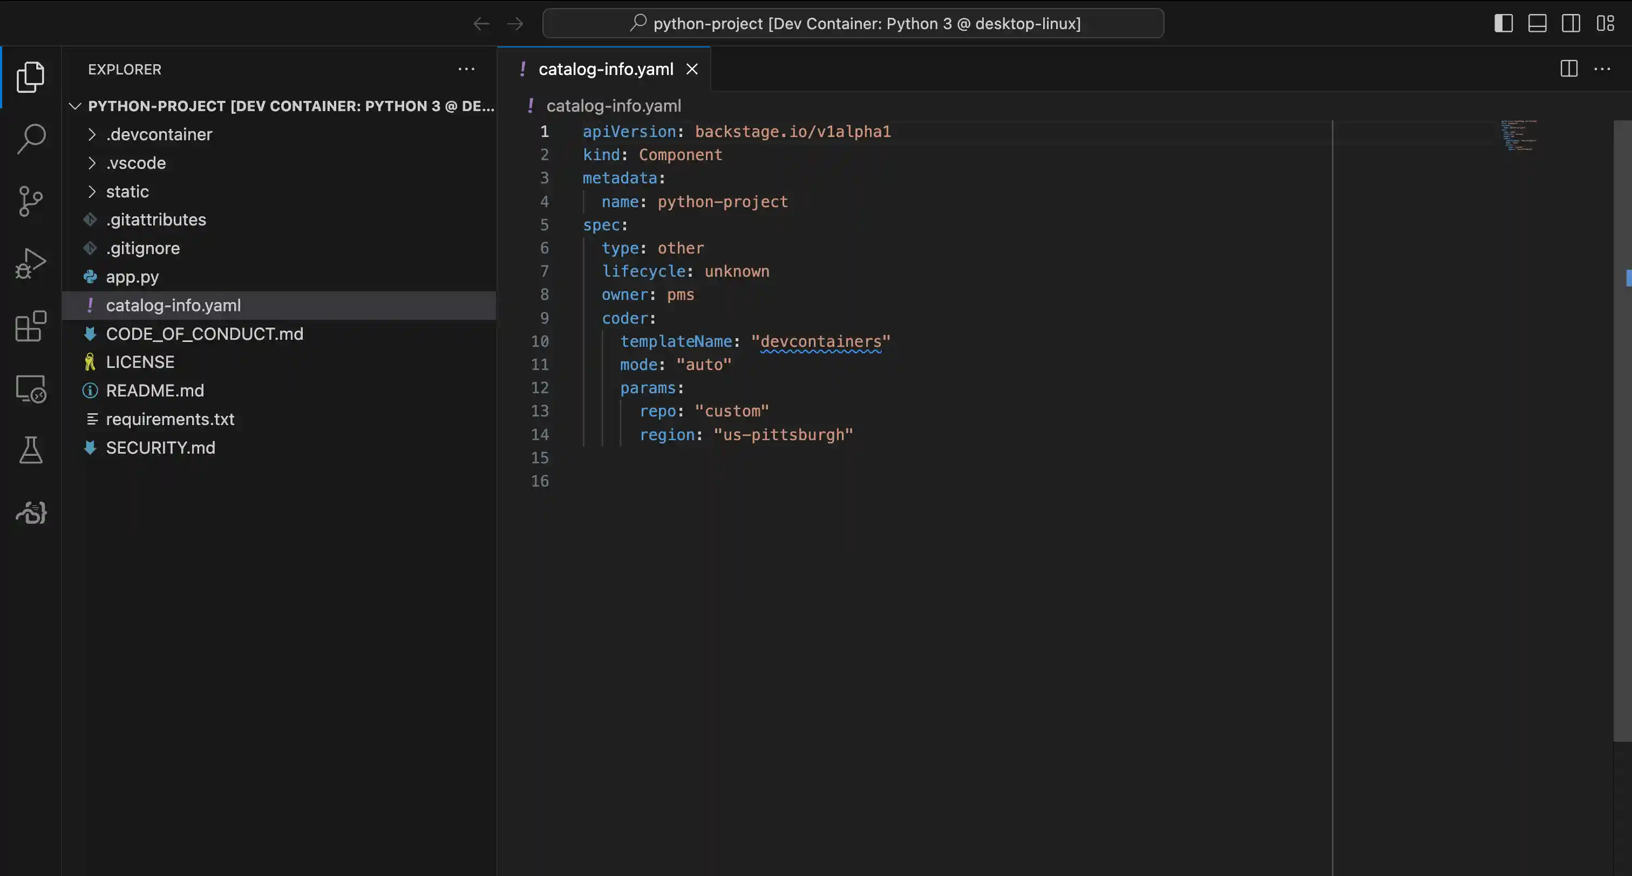
Task: Open the Extensions view
Action: pyautogui.click(x=30, y=327)
